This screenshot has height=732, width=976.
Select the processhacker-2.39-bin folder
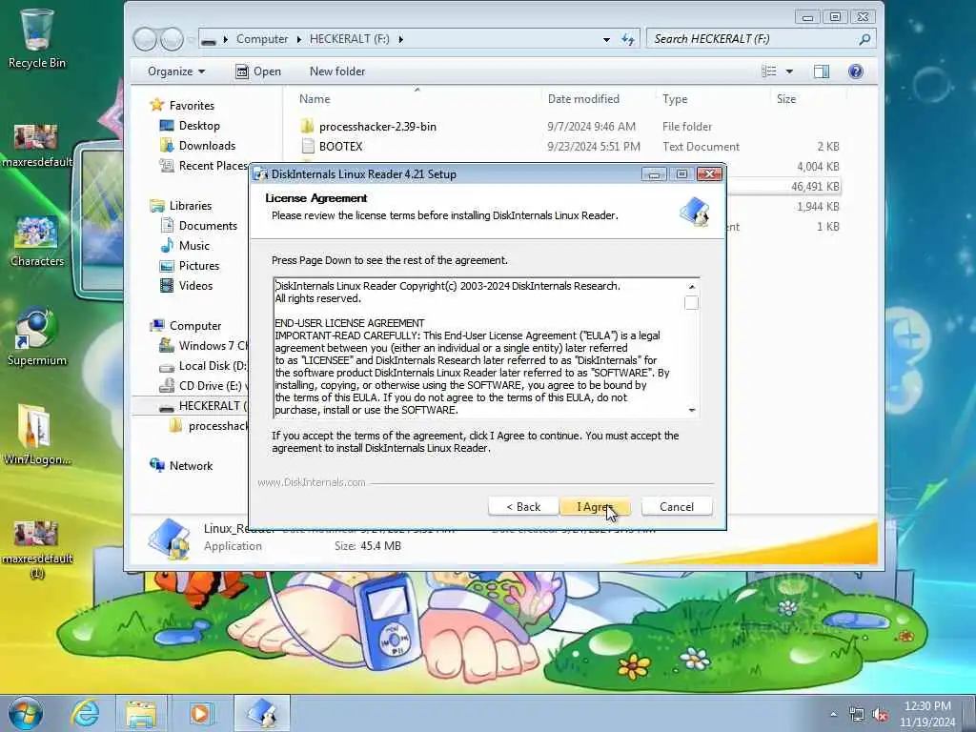pos(377,127)
